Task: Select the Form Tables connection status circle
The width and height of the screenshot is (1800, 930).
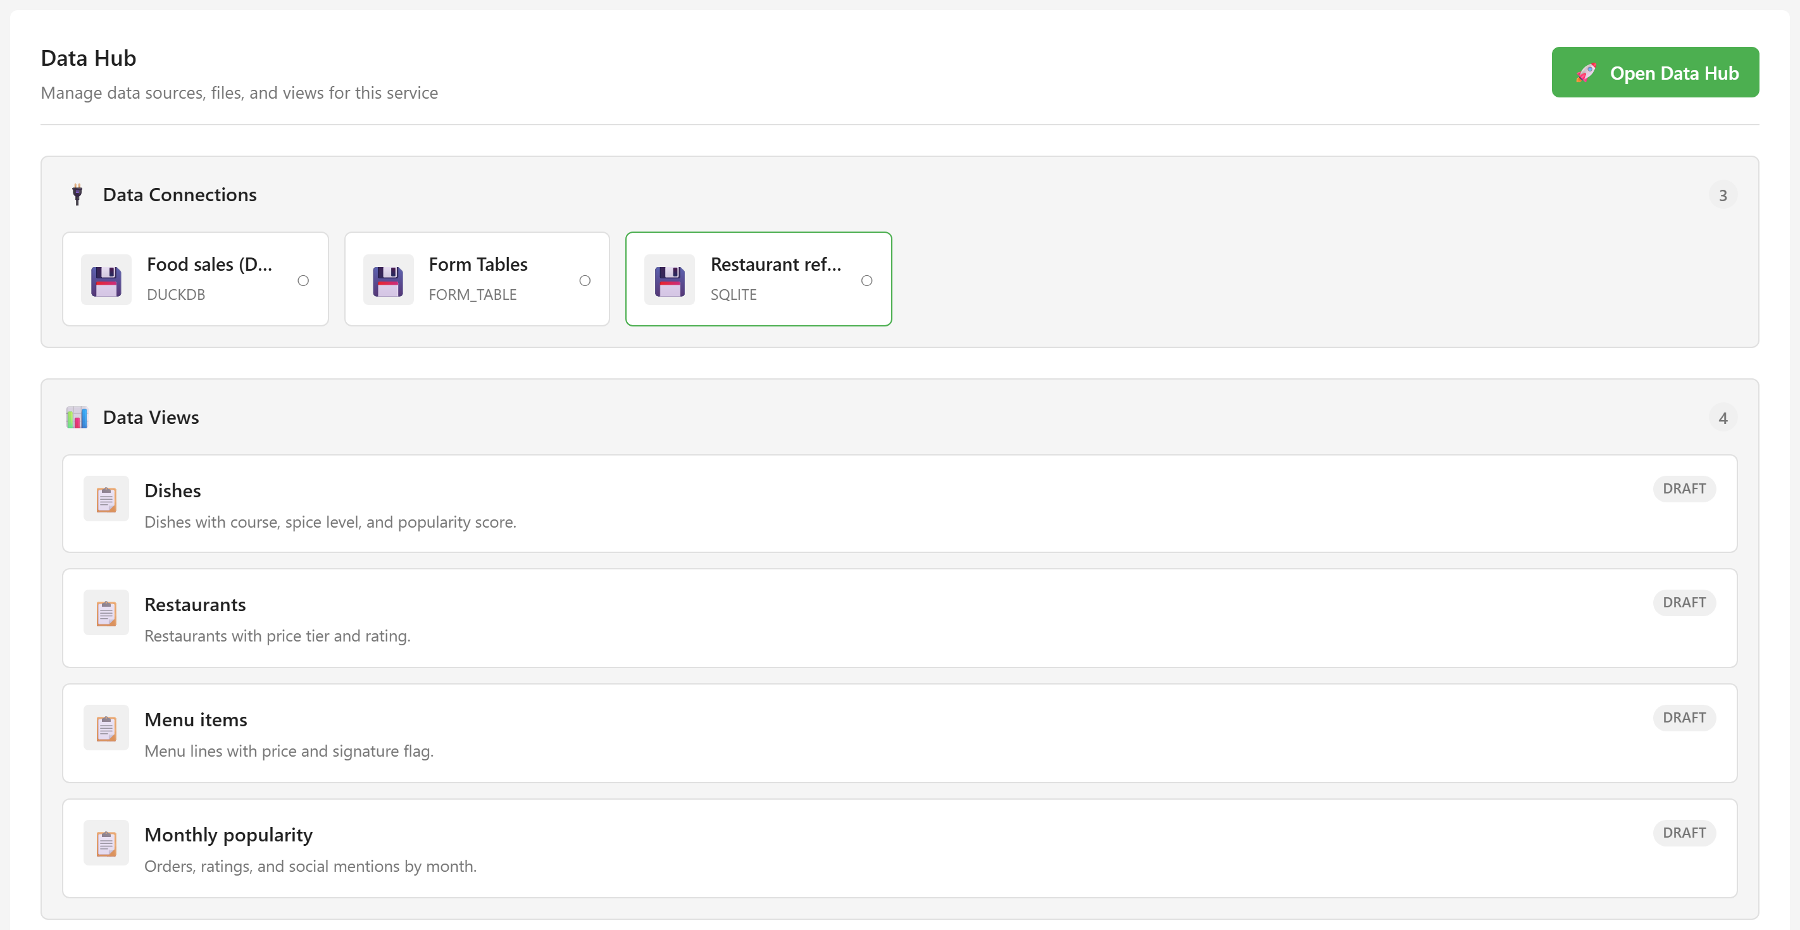Action: (x=585, y=281)
